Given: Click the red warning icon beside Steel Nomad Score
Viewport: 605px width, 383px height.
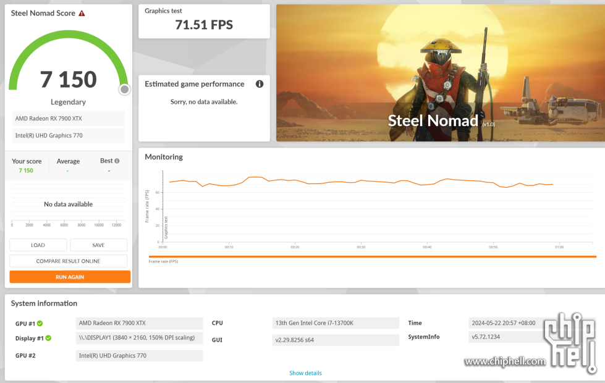Looking at the screenshot, I should click(x=82, y=13).
